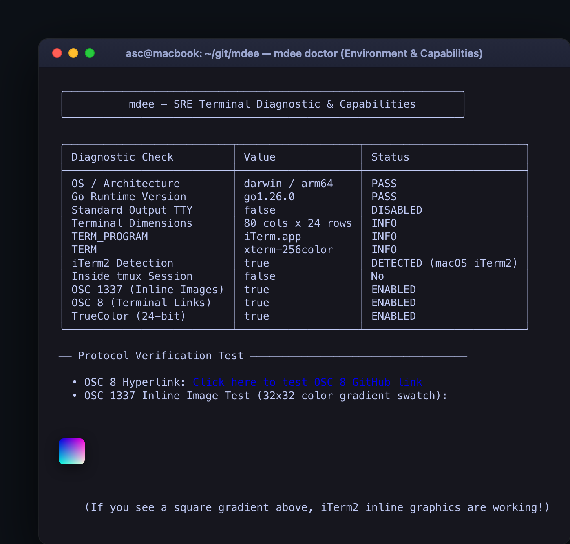The height and width of the screenshot is (544, 570).
Task: Click the 'Status' column header
Action: click(x=390, y=157)
